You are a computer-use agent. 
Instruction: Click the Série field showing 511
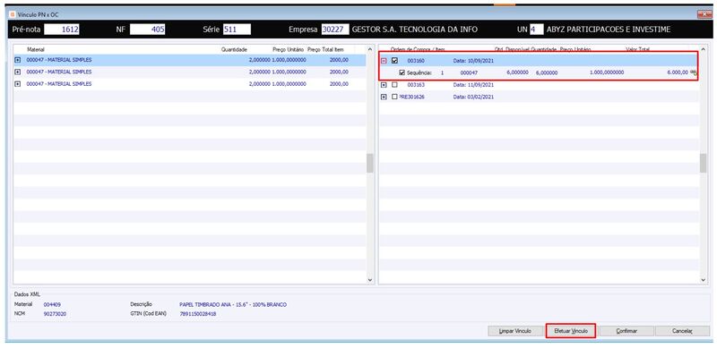coord(237,30)
